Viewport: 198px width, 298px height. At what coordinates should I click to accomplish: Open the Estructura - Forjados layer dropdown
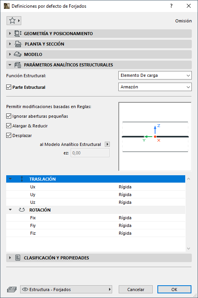pyautogui.click(x=66, y=289)
